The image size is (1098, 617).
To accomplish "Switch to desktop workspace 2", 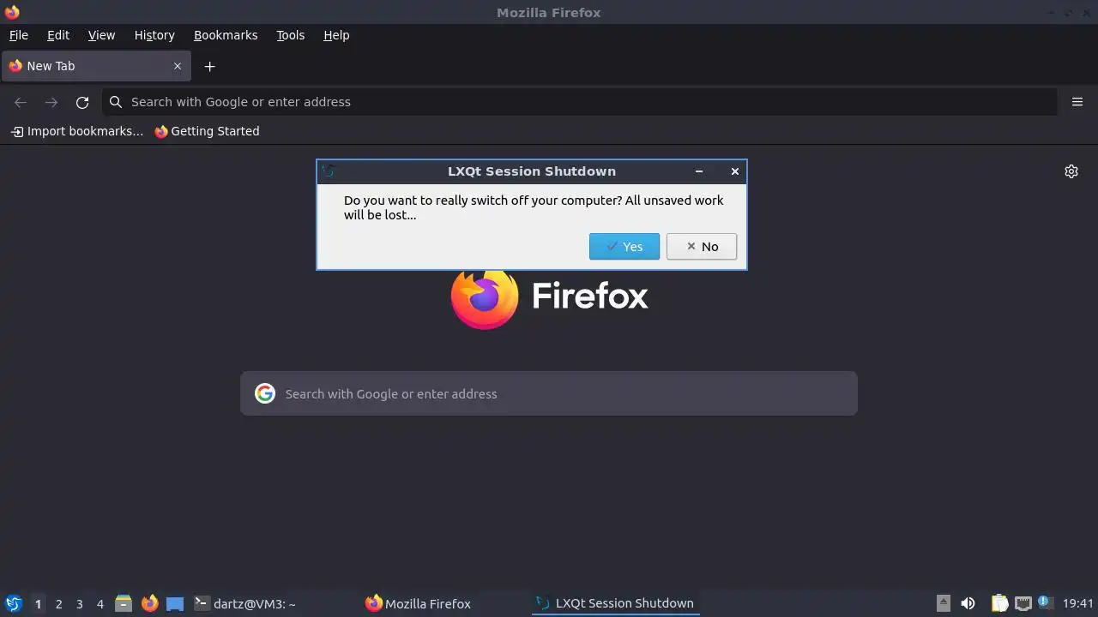I will point(58,603).
